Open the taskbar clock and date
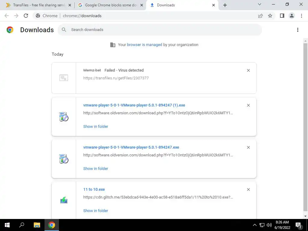This screenshot has width=308, height=231. coord(282,225)
